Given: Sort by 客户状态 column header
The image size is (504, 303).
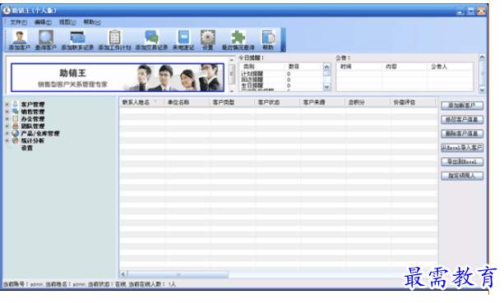Looking at the screenshot, I should 278,103.
